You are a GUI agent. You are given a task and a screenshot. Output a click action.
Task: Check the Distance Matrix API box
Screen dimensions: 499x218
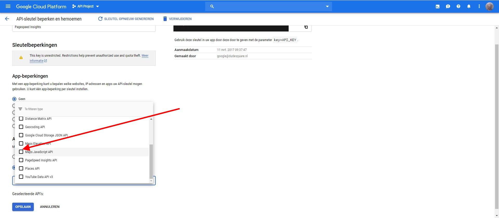tap(21, 118)
